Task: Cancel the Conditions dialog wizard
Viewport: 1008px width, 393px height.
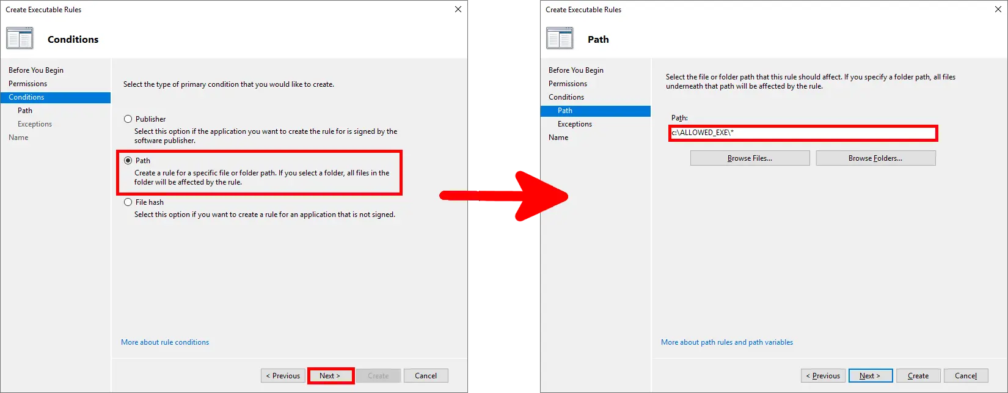Action: pyautogui.click(x=426, y=376)
